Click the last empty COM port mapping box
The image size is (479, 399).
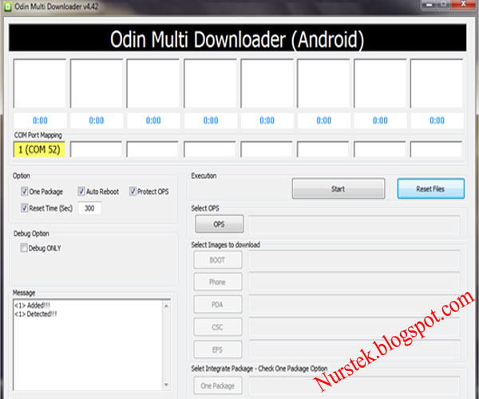pos(436,149)
